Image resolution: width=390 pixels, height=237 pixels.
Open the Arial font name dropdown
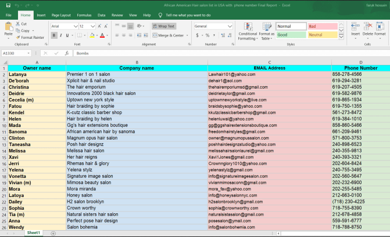[75, 26]
